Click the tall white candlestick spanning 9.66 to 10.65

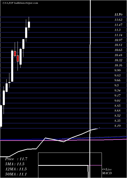coord(12,66)
